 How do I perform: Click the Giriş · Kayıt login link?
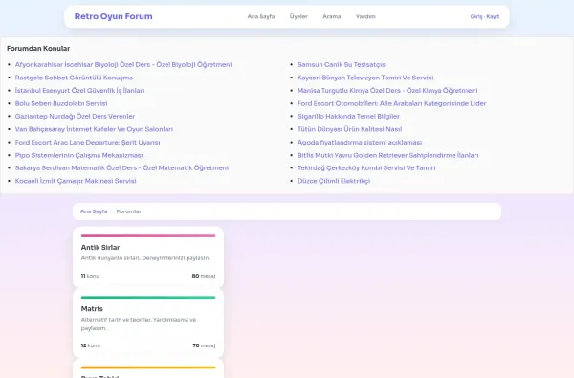point(485,16)
